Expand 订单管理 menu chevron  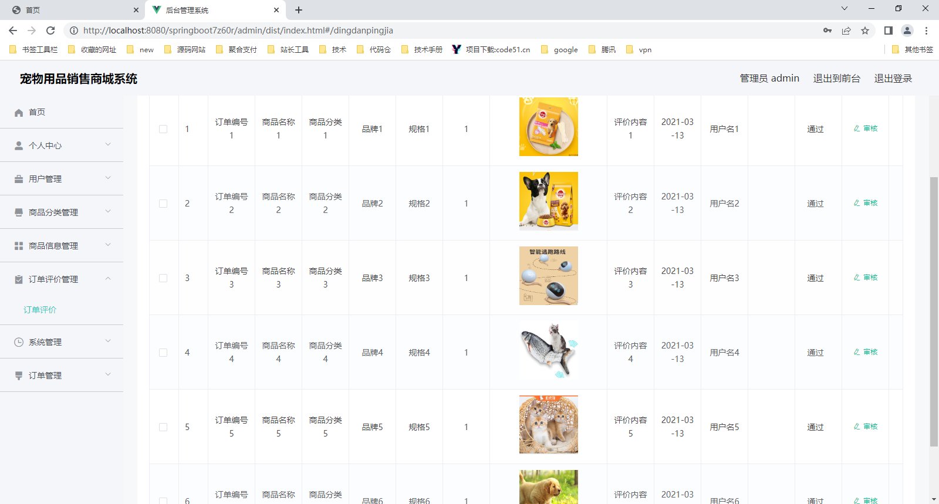pyautogui.click(x=108, y=374)
